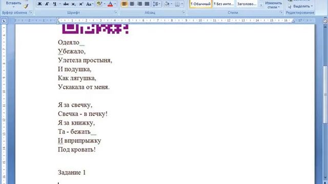Screen dimensions: 328x184
Task: Open font color dropdown arrow
Action: click(115, 4)
